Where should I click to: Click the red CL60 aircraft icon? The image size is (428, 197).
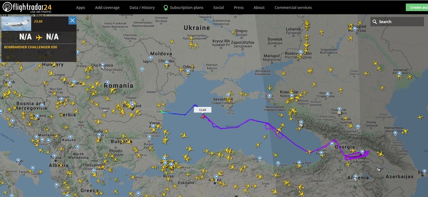(203, 117)
